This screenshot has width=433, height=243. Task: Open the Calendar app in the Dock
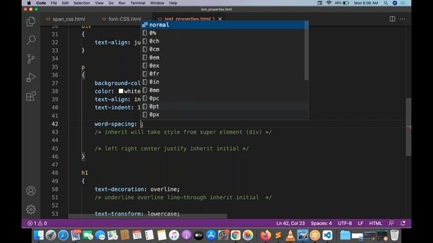point(137,236)
